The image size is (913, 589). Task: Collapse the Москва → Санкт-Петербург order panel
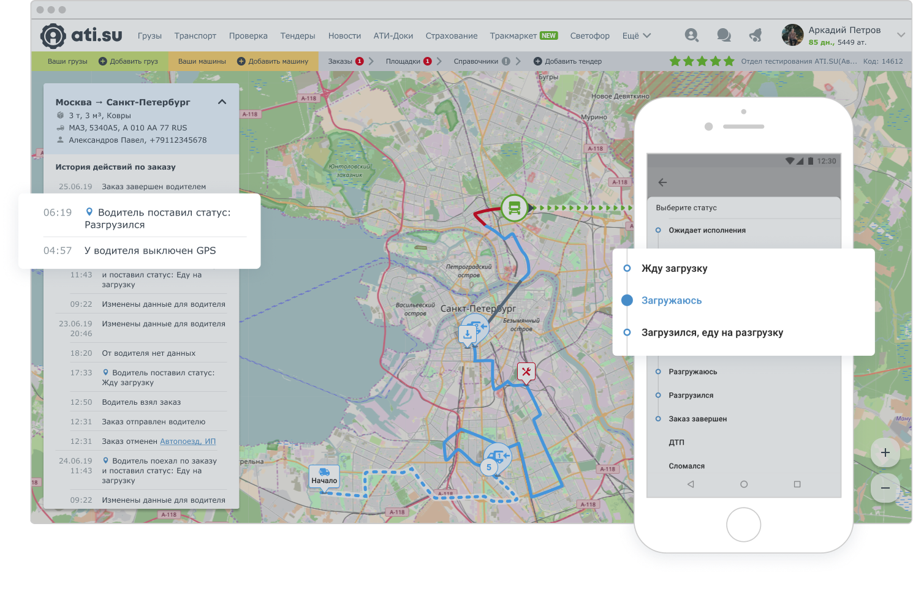tap(222, 102)
